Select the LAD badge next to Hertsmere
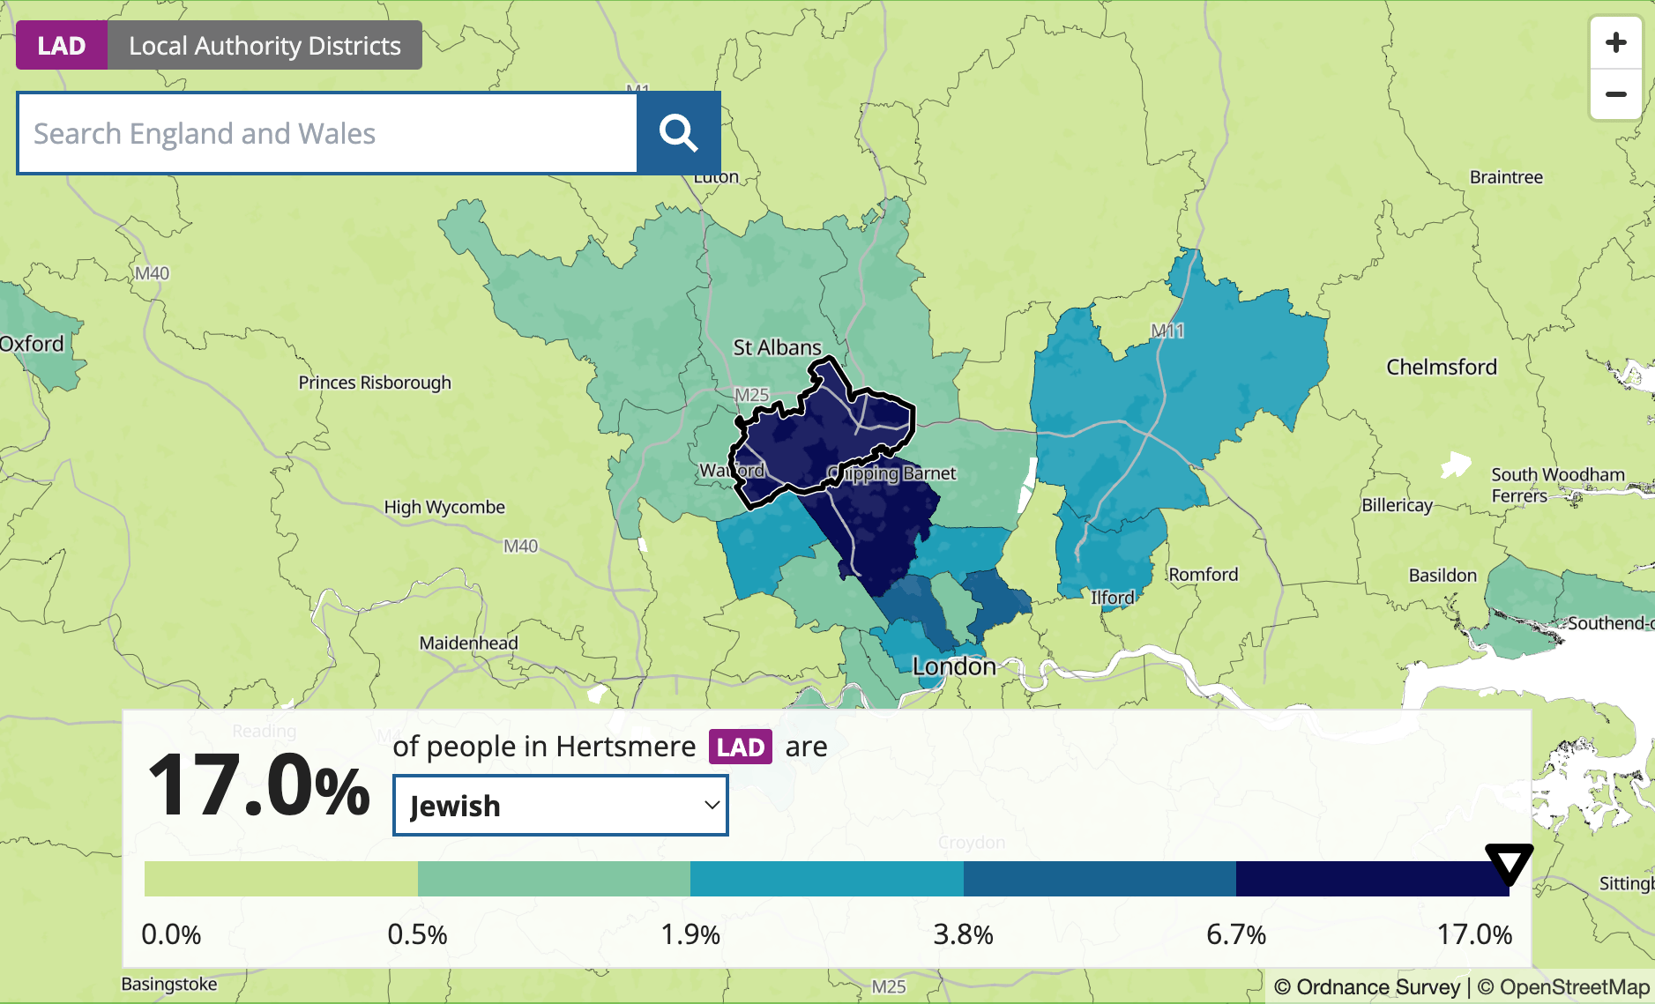The width and height of the screenshot is (1655, 1004). coord(741,747)
